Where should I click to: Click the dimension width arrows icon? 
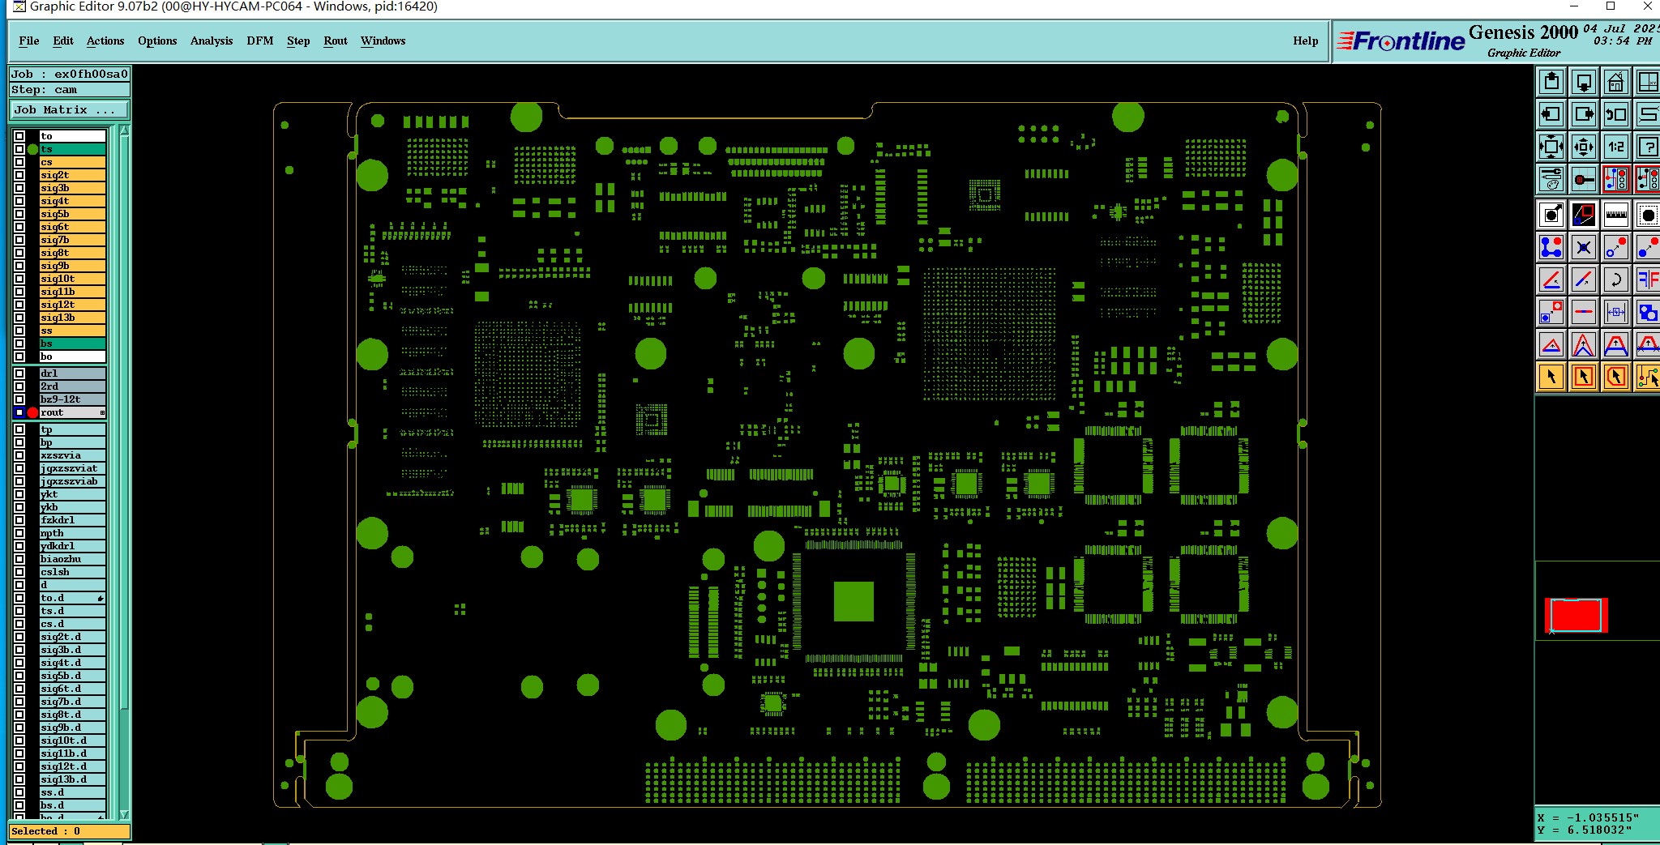click(1616, 312)
